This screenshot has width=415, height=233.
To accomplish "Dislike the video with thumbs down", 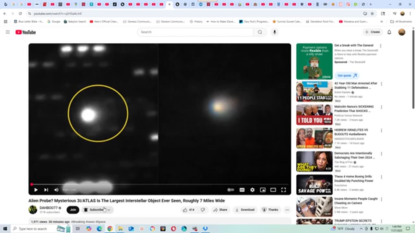I will (x=203, y=210).
